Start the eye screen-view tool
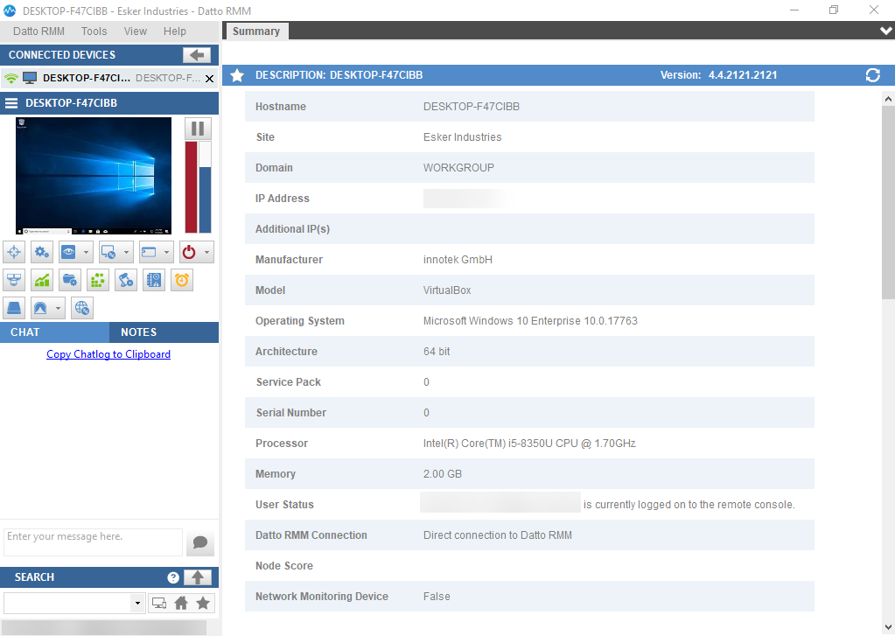This screenshot has height=636, width=895. point(68,252)
